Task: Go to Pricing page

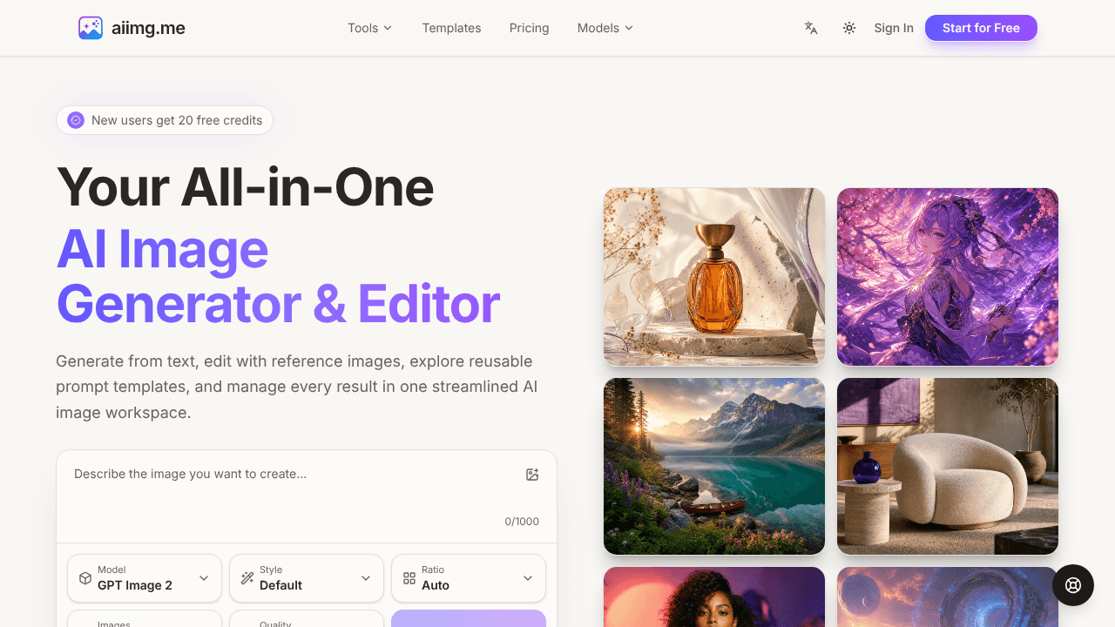Action: [530, 28]
